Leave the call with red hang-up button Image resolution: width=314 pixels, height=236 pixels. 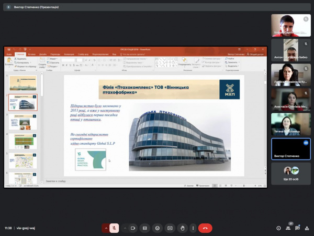click(x=205, y=228)
